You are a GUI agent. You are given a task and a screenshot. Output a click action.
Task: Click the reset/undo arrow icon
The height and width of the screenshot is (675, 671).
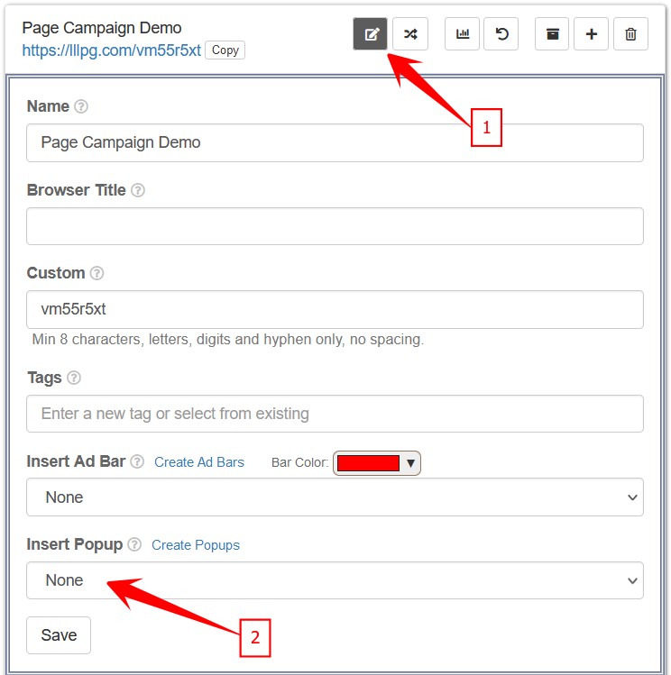pyautogui.click(x=501, y=34)
